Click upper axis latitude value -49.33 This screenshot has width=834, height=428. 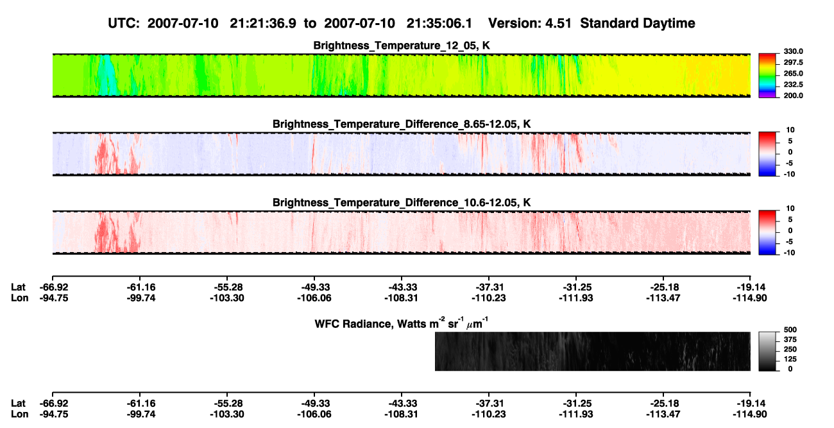pos(314,287)
